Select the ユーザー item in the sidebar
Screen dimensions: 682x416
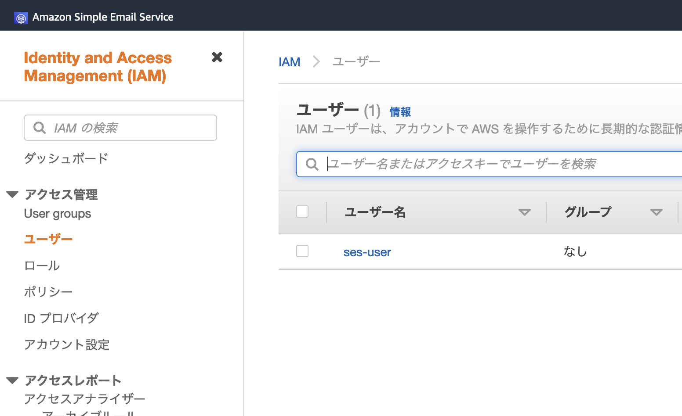(48, 239)
